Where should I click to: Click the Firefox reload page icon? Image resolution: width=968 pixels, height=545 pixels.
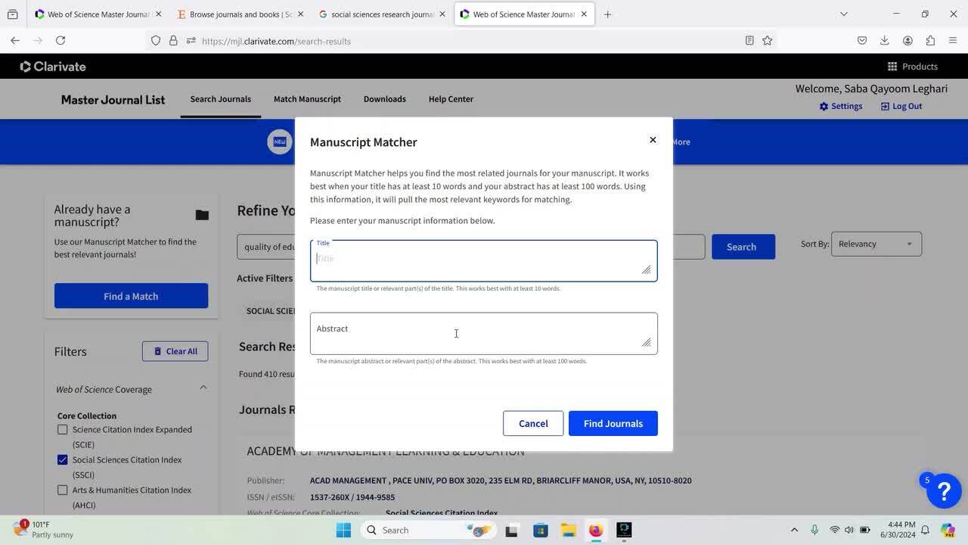coord(60,41)
